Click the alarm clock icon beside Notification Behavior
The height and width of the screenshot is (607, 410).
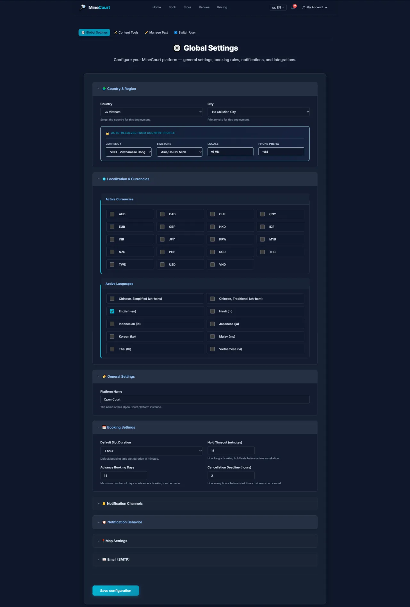[104, 522]
